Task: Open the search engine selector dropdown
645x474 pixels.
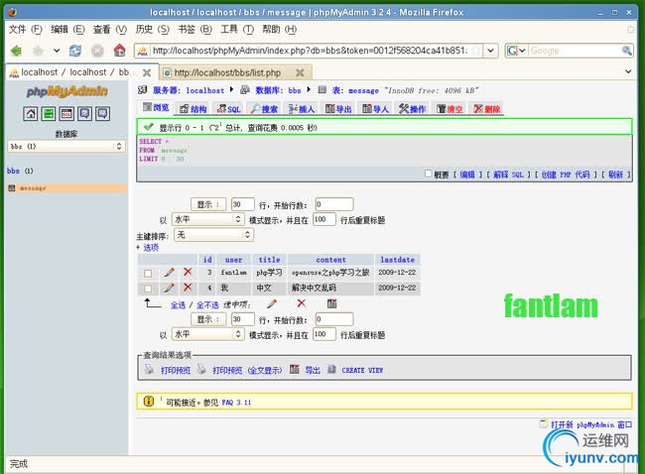Action: click(x=517, y=51)
